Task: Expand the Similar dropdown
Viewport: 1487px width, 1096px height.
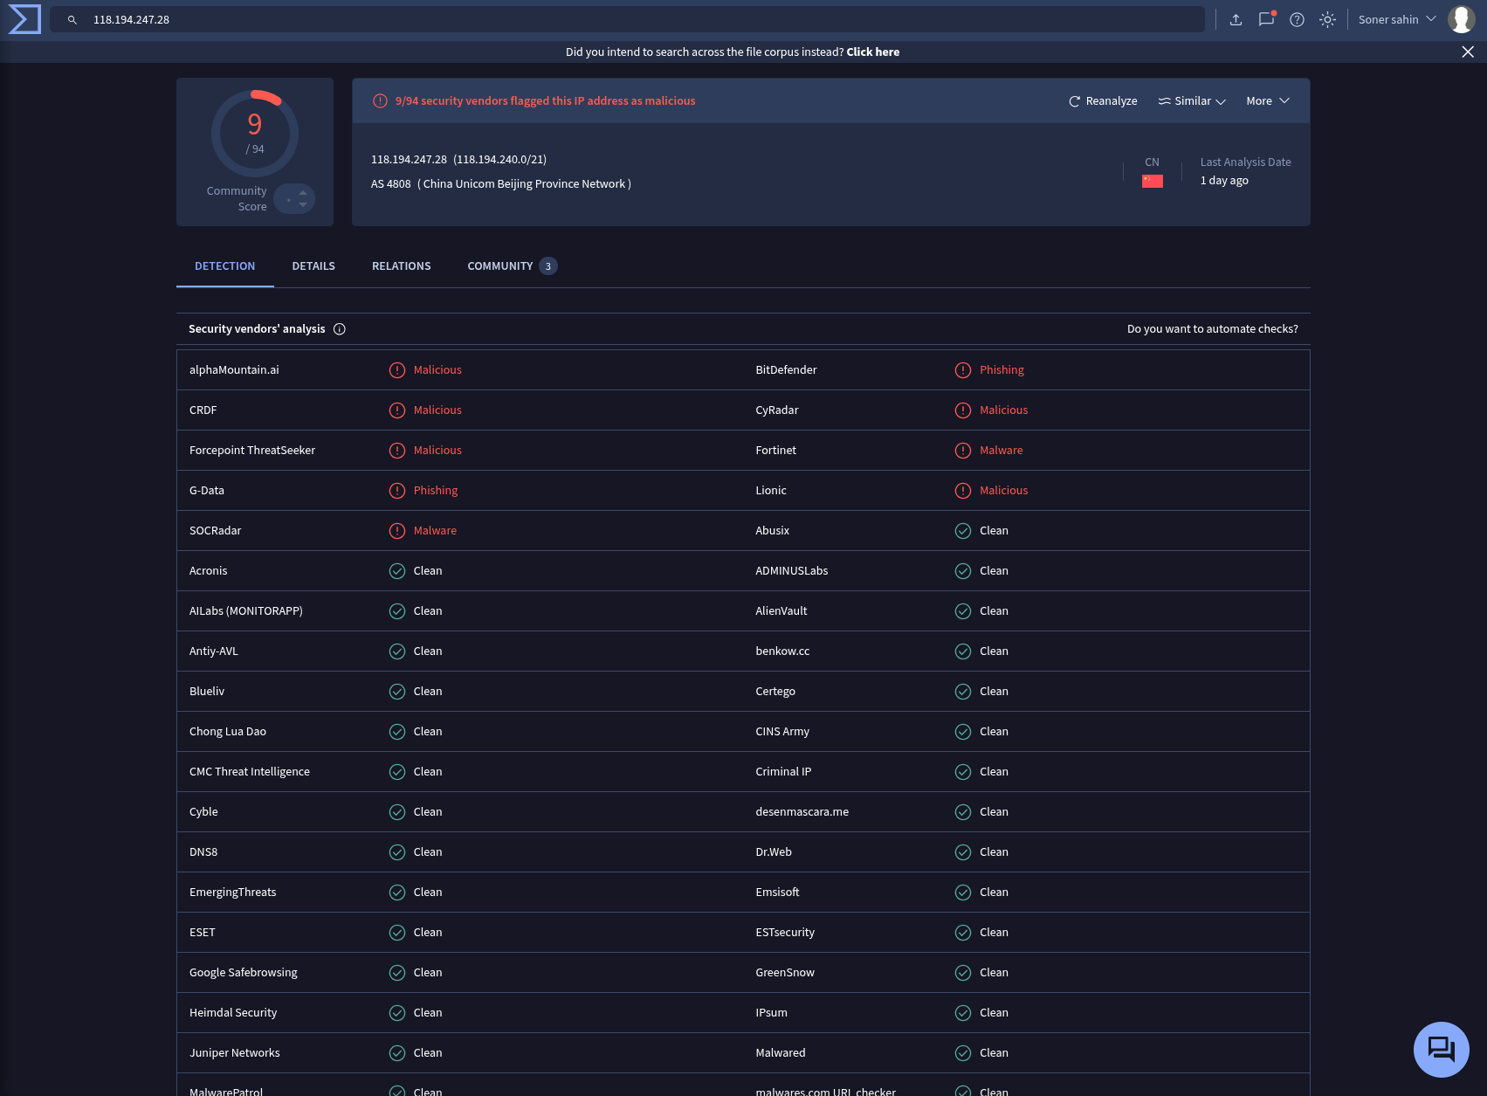Action: coord(1192,101)
